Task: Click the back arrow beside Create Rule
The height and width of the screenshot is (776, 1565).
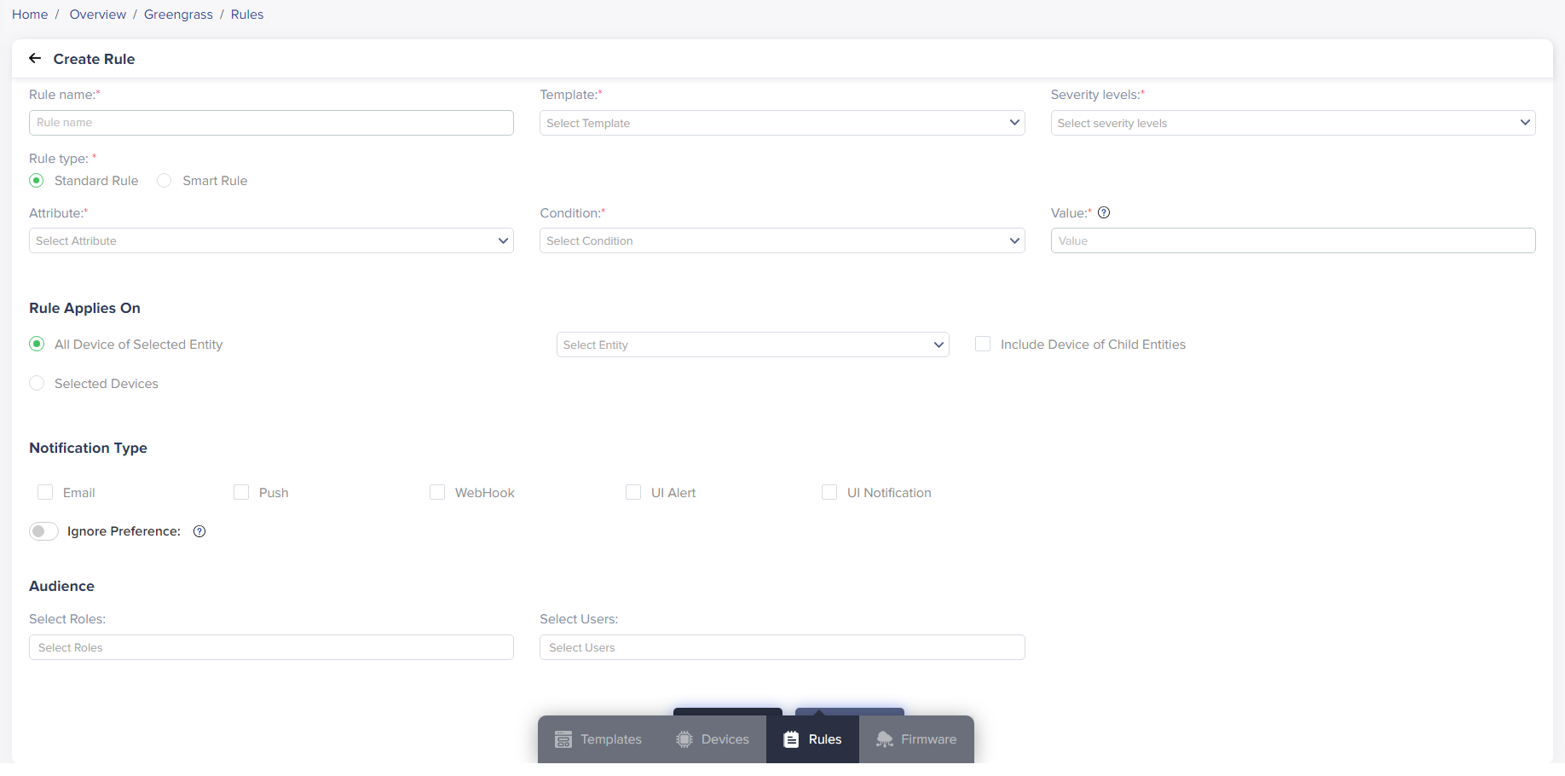Action: 35,58
